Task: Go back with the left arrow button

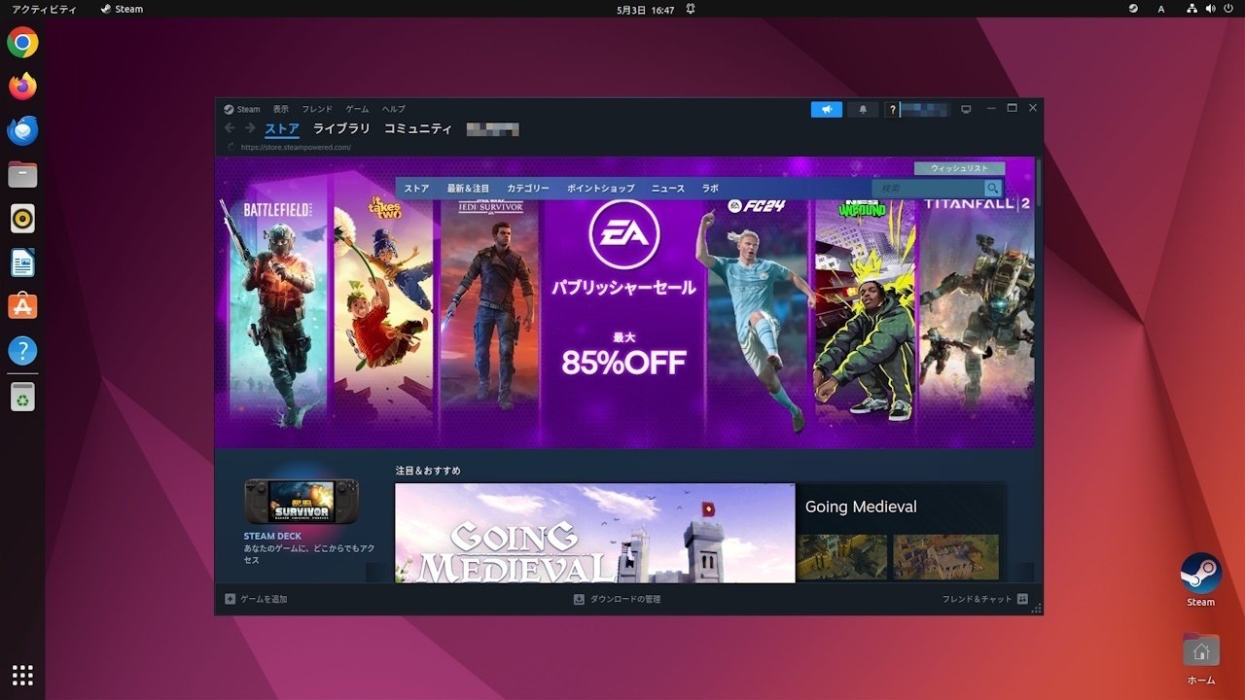Action: [x=230, y=128]
